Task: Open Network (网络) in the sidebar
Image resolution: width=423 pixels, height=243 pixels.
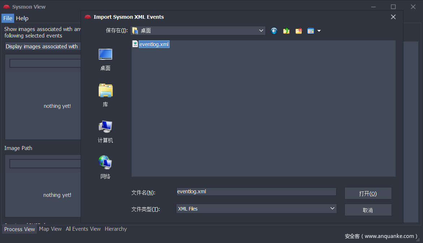Action: pos(105,167)
